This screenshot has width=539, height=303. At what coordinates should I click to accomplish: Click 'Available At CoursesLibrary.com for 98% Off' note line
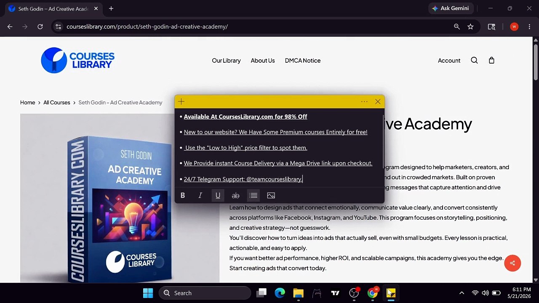coord(245,117)
